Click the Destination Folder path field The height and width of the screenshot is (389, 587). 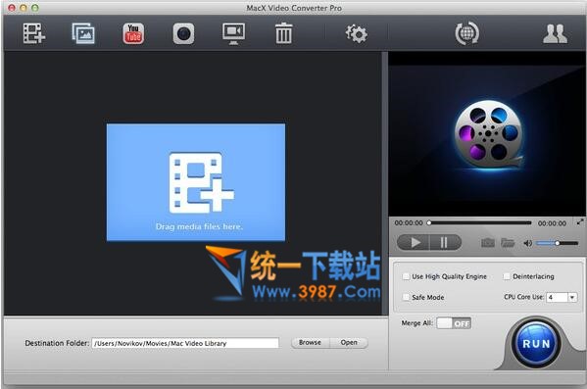(x=185, y=343)
